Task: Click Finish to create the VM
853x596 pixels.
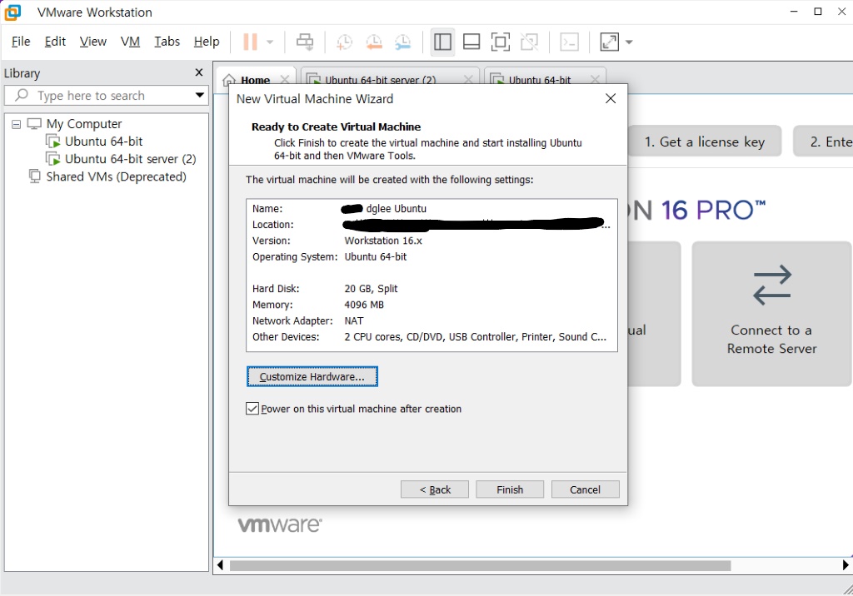Action: pos(510,489)
